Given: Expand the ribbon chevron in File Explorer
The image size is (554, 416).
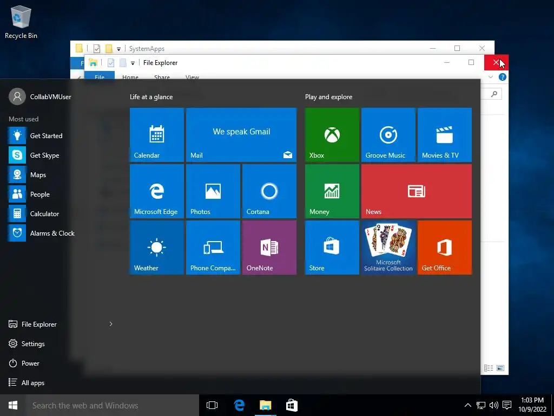Looking at the screenshot, I should coord(490,77).
